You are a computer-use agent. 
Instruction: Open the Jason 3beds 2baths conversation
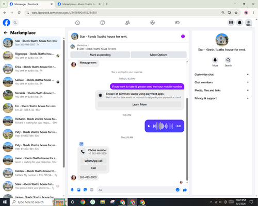coord(31,160)
